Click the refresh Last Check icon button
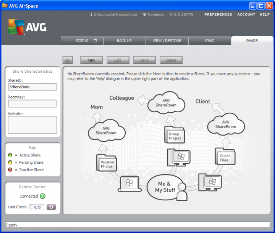 51,207
